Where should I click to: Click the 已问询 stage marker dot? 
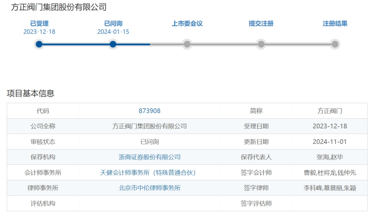pos(113,44)
